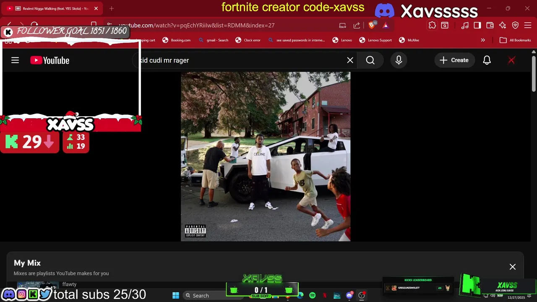Clear the YouTube search text
This screenshot has height=302, width=537.
[350, 60]
